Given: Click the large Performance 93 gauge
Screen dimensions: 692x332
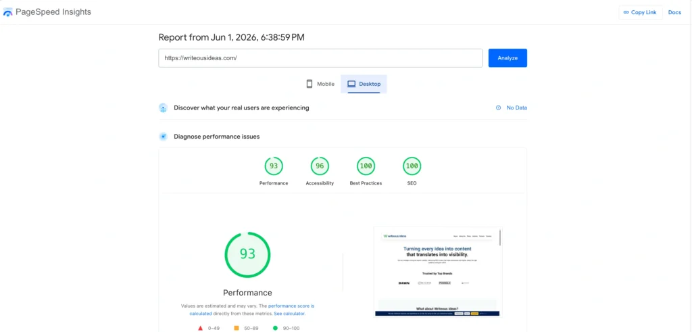Looking at the screenshot, I should (x=247, y=254).
